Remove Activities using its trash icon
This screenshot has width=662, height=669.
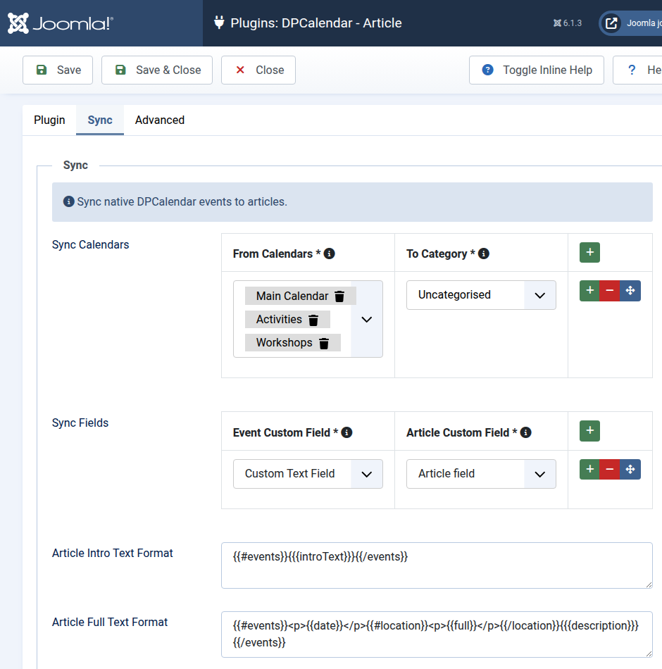pos(313,320)
